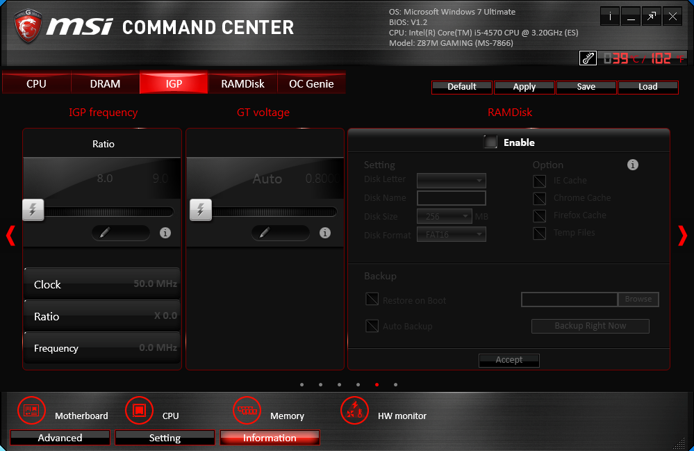Toggle IE Cache option
694x451 pixels.
540,181
